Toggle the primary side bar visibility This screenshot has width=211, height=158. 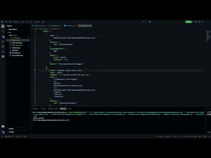coord(196,22)
